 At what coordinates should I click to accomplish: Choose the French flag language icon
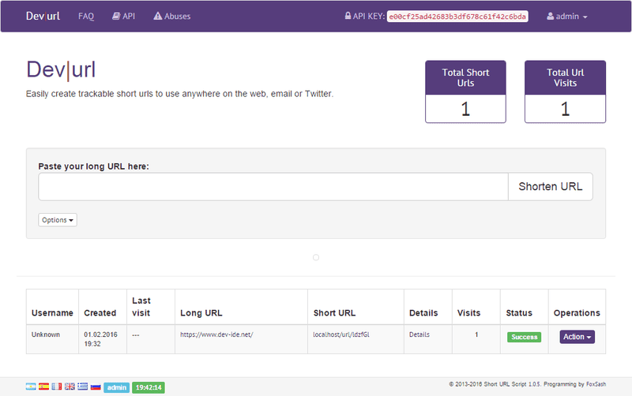57,387
